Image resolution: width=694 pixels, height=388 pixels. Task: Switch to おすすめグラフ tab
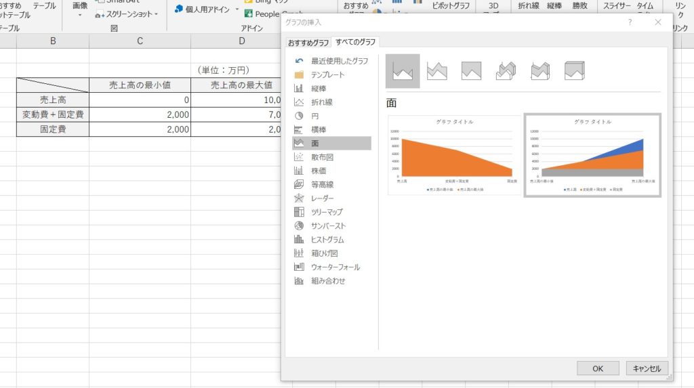click(308, 43)
